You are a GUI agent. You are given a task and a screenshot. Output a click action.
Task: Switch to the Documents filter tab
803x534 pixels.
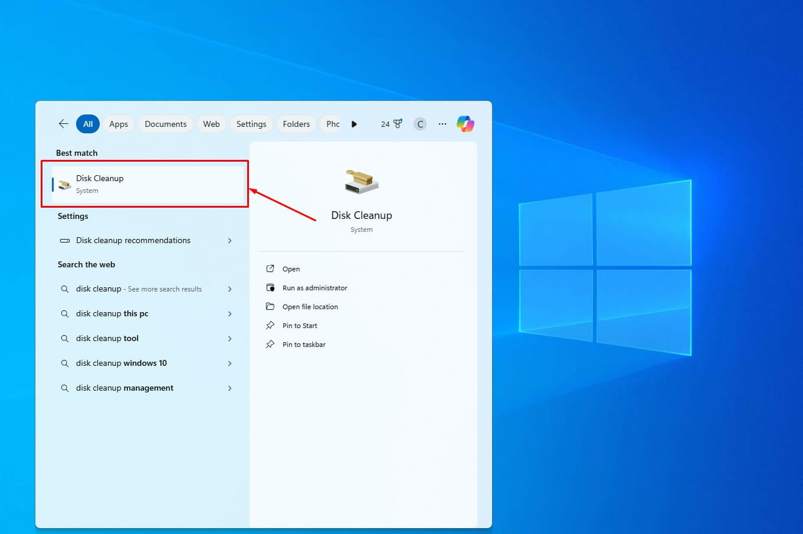click(x=166, y=124)
